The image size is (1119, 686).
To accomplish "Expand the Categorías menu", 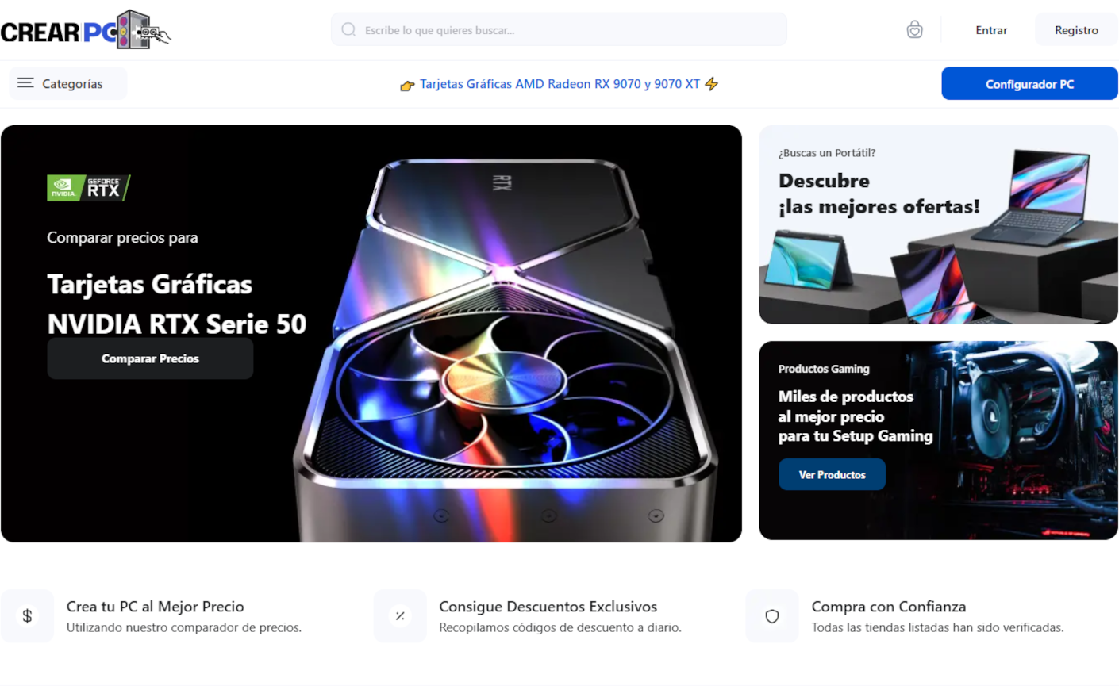I will [x=67, y=83].
